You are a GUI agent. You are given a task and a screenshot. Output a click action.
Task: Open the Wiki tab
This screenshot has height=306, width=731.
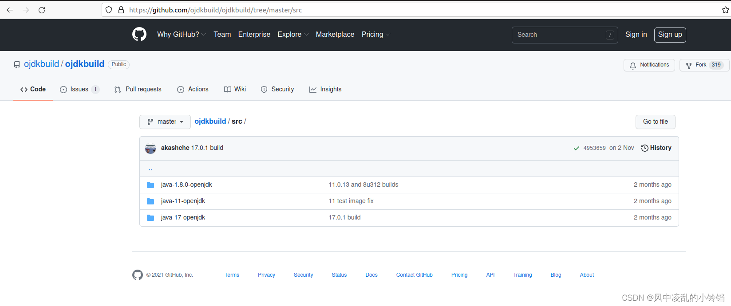click(235, 89)
